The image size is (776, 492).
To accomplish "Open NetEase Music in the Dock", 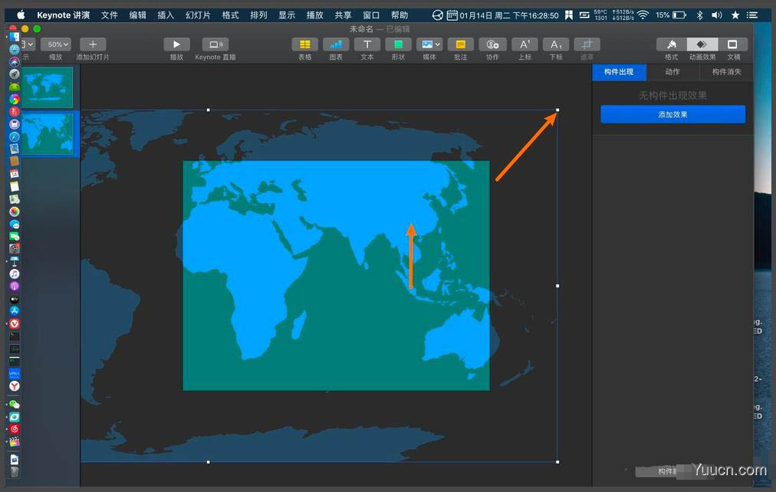I will tap(15, 428).
